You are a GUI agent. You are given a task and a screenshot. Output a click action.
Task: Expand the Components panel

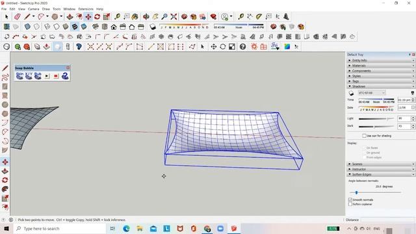(381, 71)
